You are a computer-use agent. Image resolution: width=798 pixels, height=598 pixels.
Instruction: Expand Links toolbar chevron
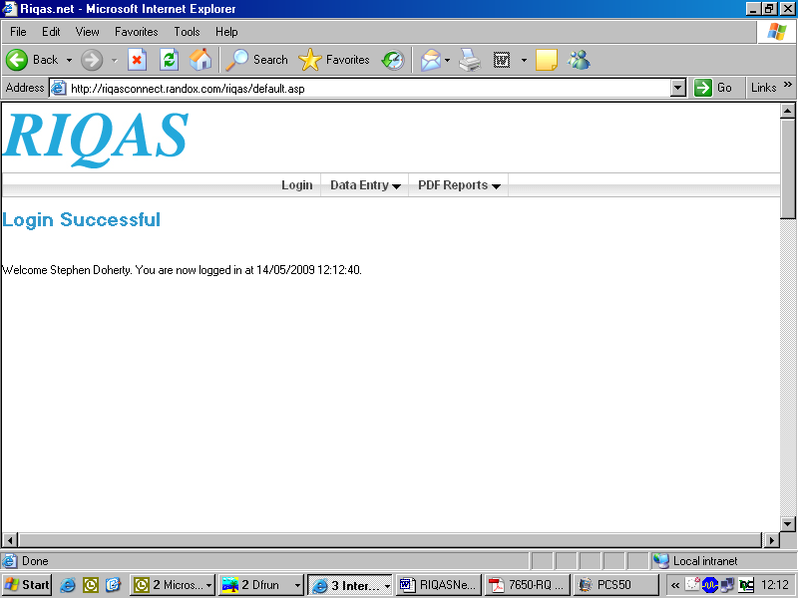pyautogui.click(x=788, y=85)
